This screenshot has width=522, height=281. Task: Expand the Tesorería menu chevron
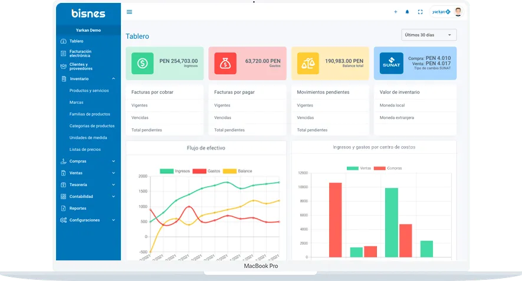113,184
